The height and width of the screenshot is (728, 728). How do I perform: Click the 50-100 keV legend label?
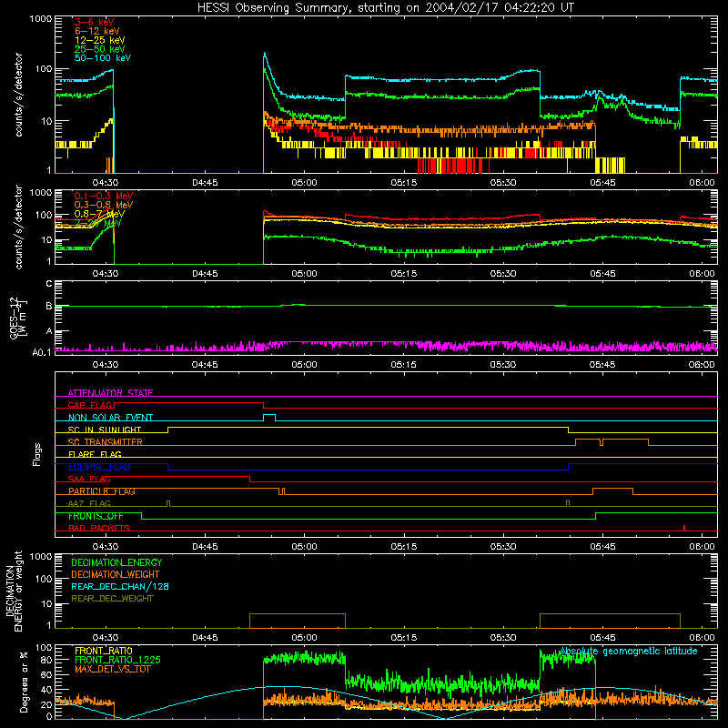coord(103,58)
